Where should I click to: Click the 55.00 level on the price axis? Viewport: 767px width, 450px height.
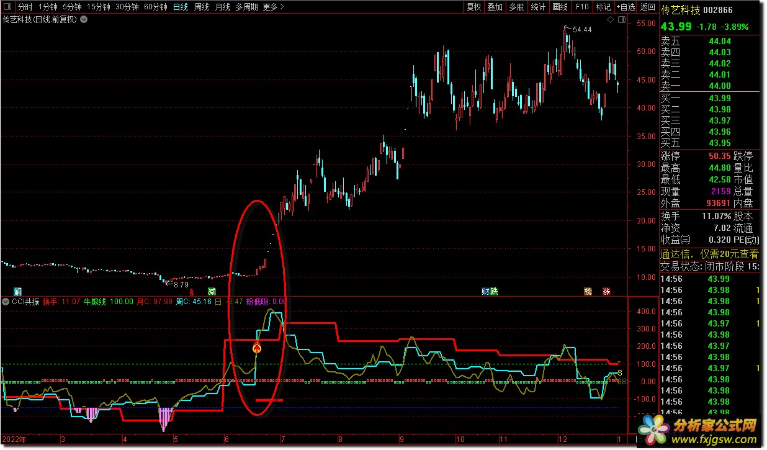(x=646, y=23)
